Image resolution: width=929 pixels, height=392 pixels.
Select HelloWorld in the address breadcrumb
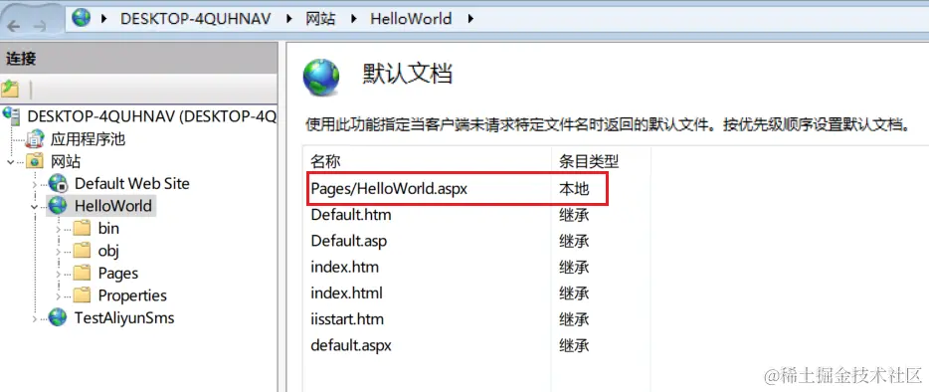click(x=411, y=18)
